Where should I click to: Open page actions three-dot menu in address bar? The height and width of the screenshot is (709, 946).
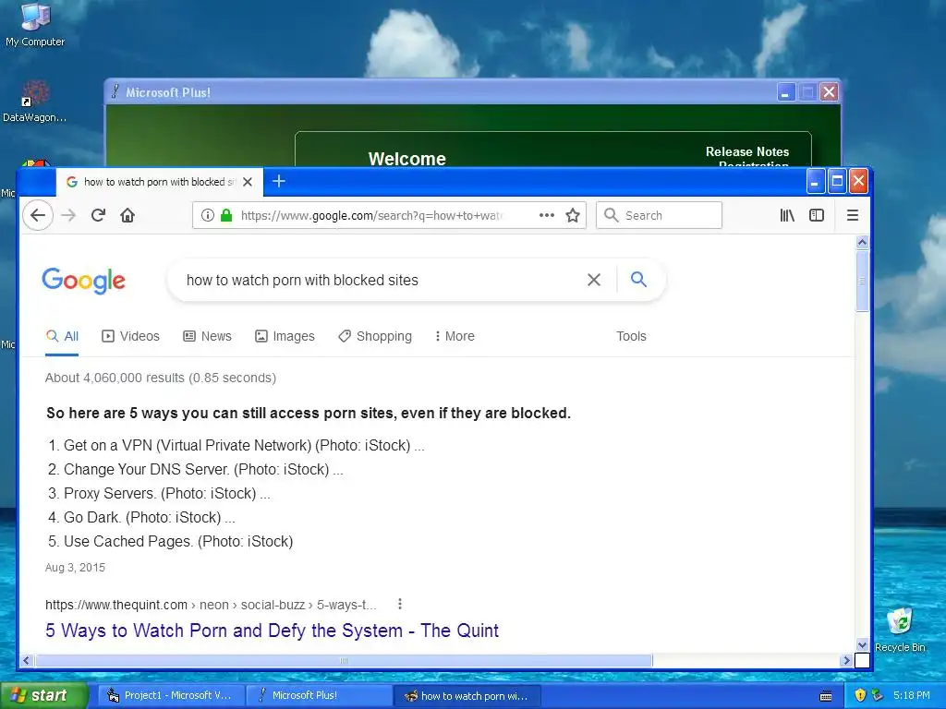pos(547,215)
